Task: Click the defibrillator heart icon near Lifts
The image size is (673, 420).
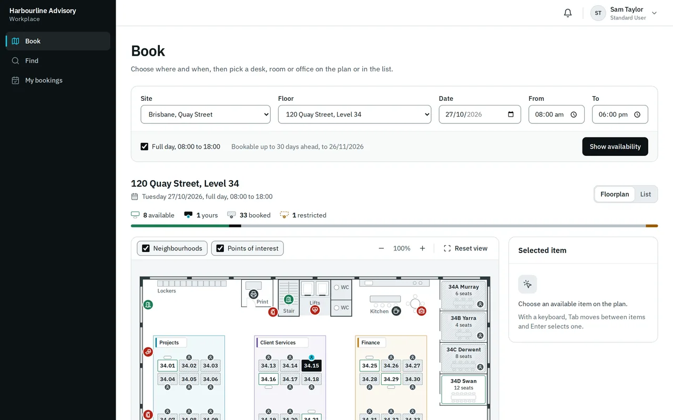Action: (315, 310)
